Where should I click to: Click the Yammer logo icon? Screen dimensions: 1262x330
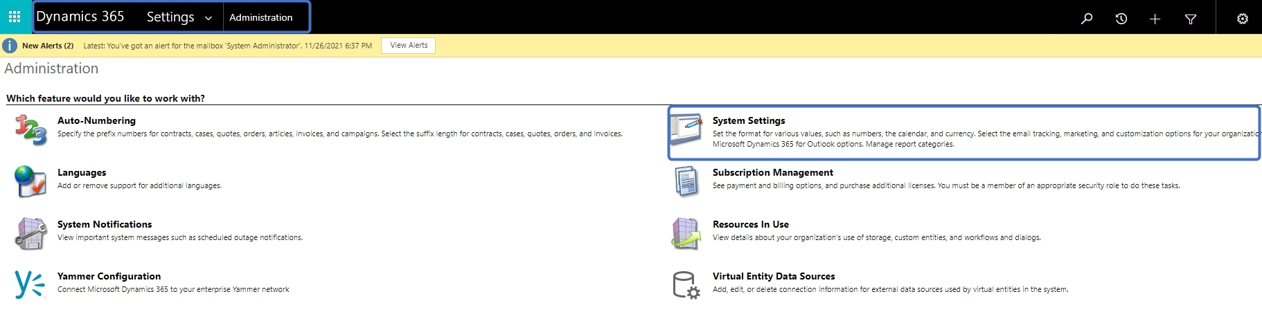[29, 284]
